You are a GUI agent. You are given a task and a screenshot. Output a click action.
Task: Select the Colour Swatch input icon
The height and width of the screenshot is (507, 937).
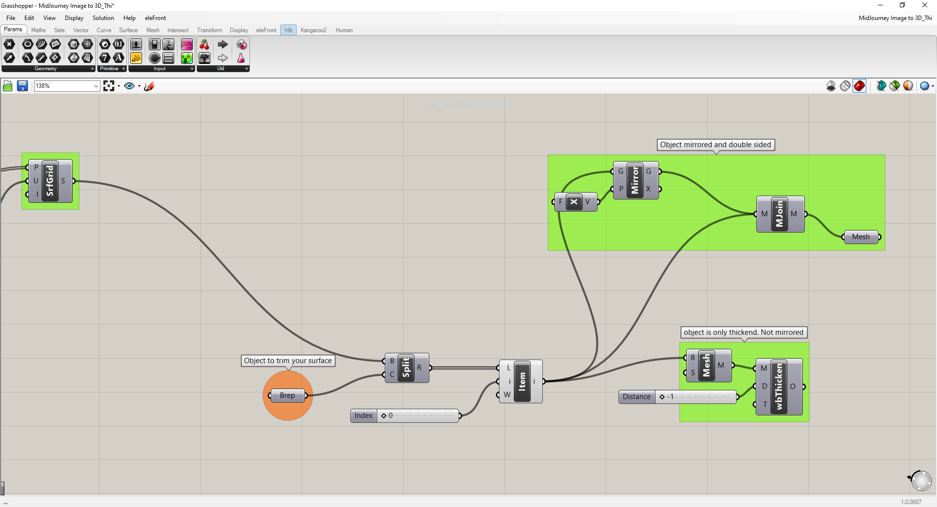coord(187,58)
